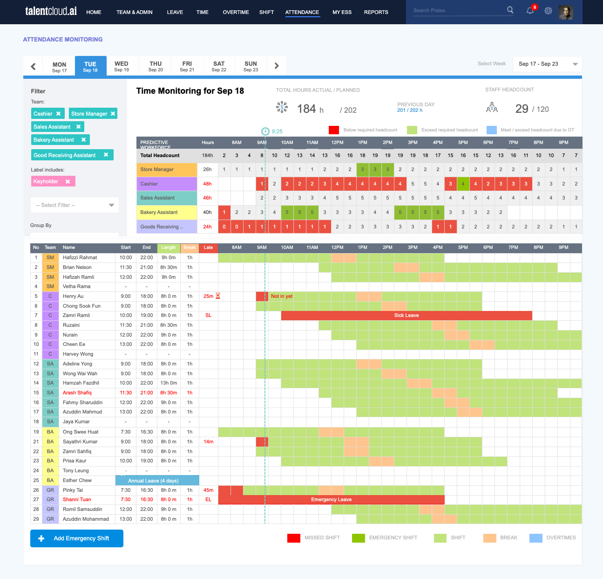Click the total hours network icon

pos(282,108)
